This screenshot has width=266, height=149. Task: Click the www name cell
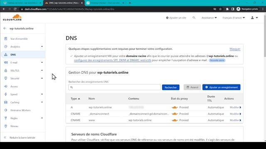(x=91, y=120)
